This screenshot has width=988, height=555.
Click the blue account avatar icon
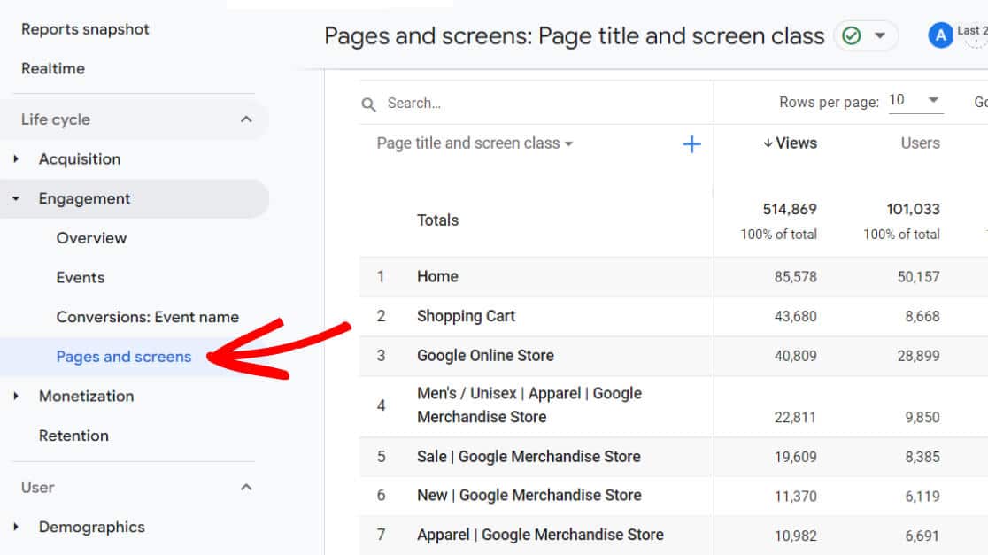point(940,35)
